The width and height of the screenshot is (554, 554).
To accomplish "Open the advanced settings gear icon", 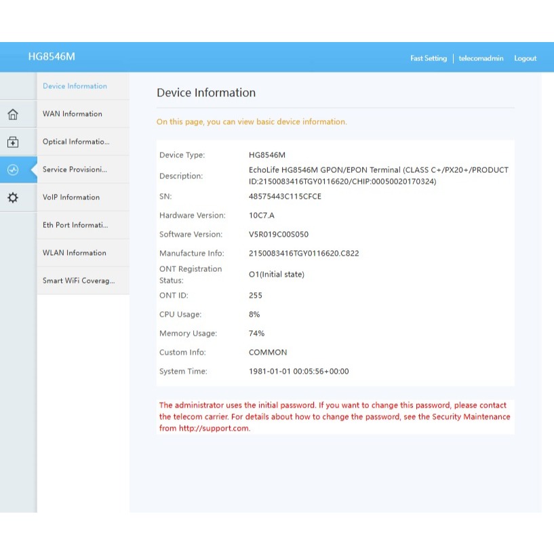I will tap(13, 197).
